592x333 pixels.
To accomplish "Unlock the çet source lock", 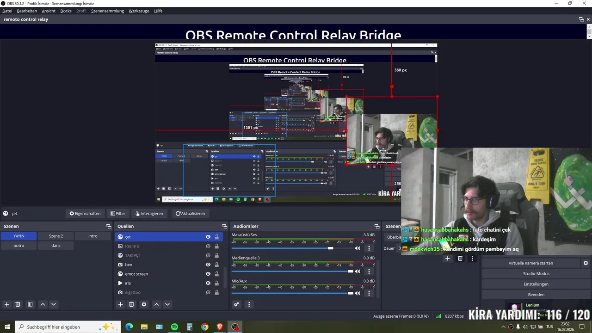I will [x=216, y=237].
